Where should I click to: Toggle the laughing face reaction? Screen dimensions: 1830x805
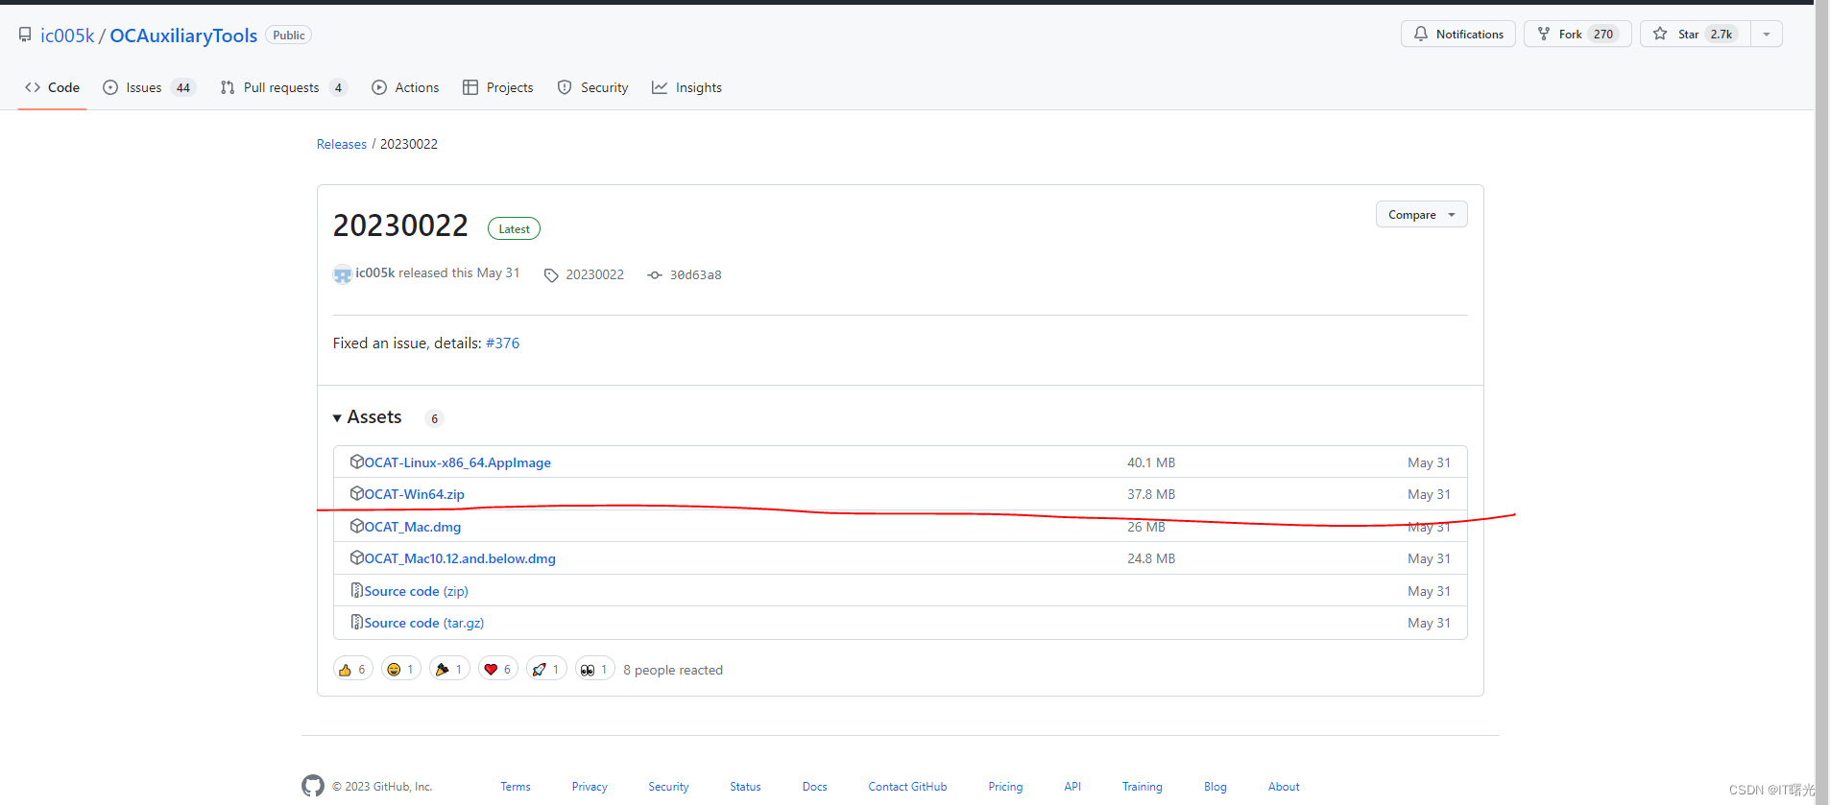(x=401, y=669)
